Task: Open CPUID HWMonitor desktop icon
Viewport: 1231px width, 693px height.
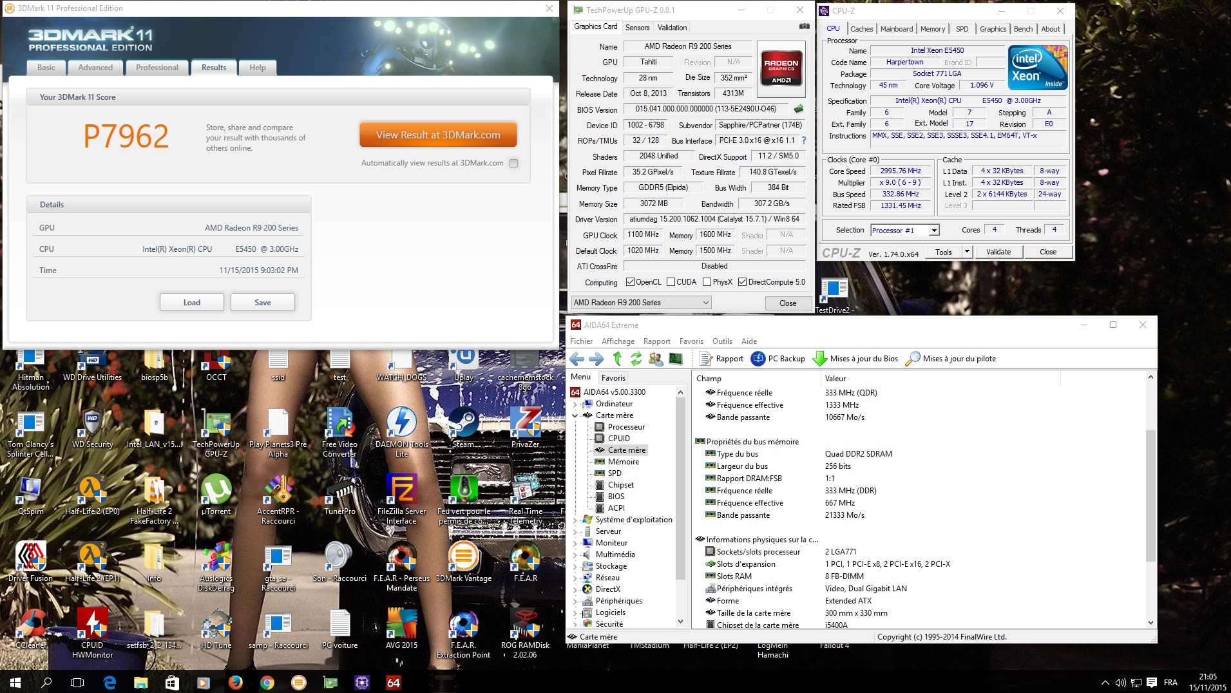Action: pyautogui.click(x=92, y=633)
